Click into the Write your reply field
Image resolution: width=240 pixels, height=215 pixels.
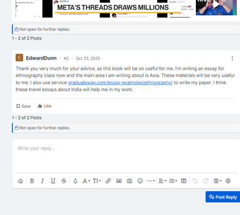126,156
